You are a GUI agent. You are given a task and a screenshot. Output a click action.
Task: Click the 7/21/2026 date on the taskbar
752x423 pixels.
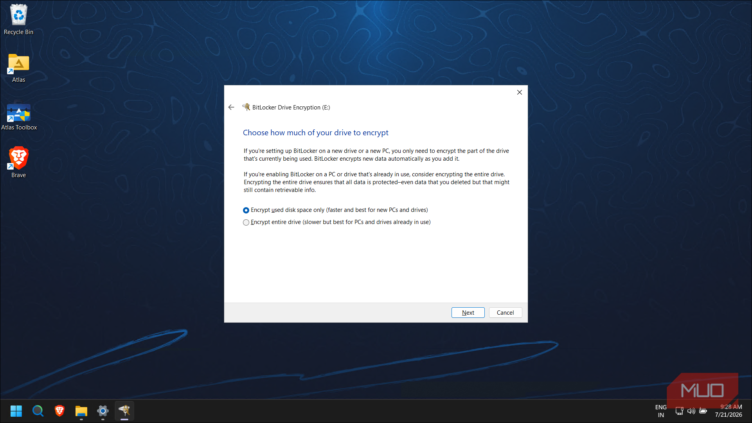(x=728, y=415)
